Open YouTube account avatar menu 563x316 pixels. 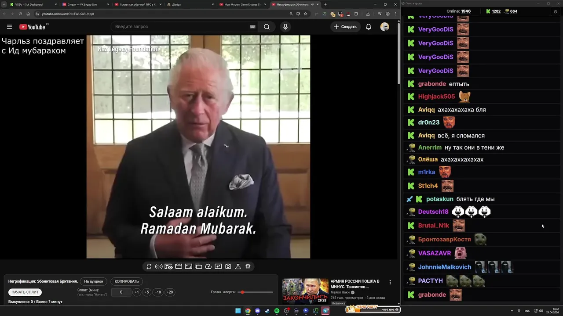(384, 27)
